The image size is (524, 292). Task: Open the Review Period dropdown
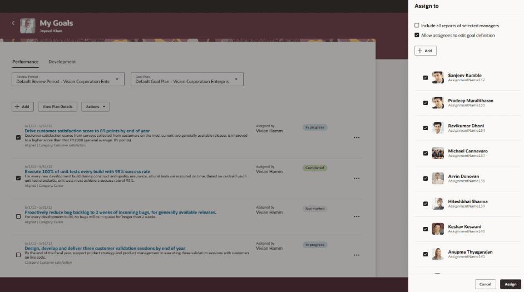click(x=68, y=79)
